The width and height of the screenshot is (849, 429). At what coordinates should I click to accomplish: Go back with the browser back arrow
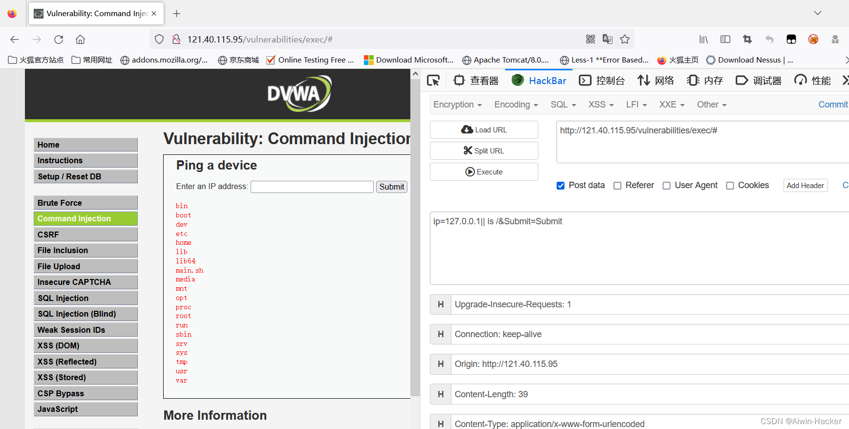point(15,40)
